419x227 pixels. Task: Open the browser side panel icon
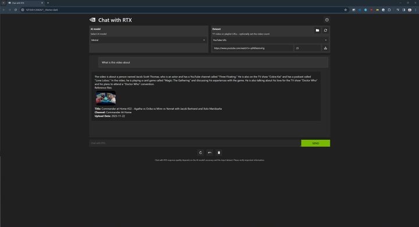coord(404,10)
